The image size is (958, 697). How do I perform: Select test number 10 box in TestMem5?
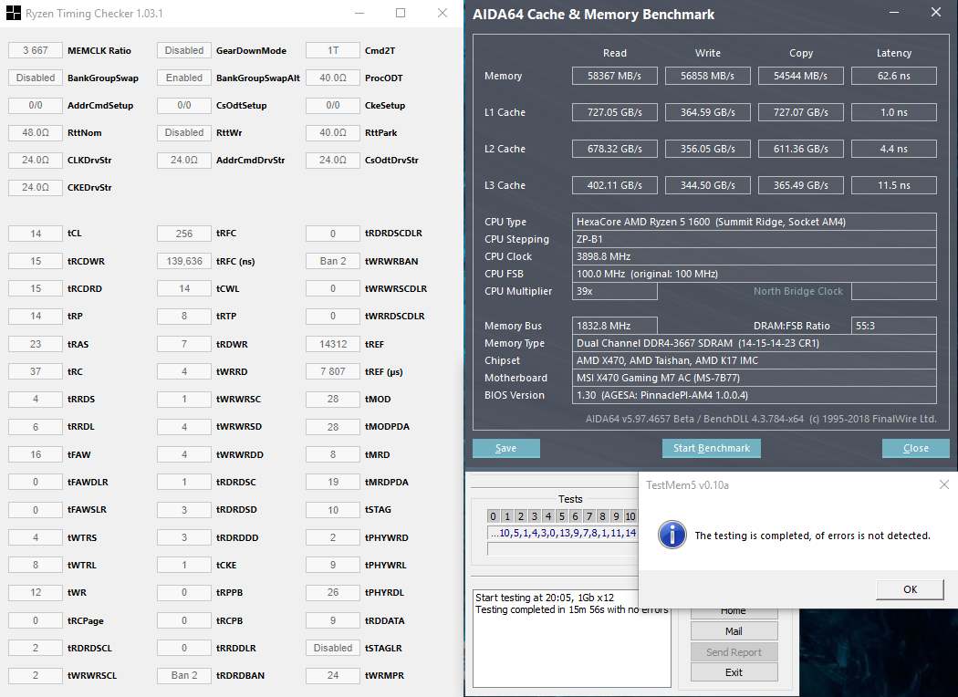(630, 516)
